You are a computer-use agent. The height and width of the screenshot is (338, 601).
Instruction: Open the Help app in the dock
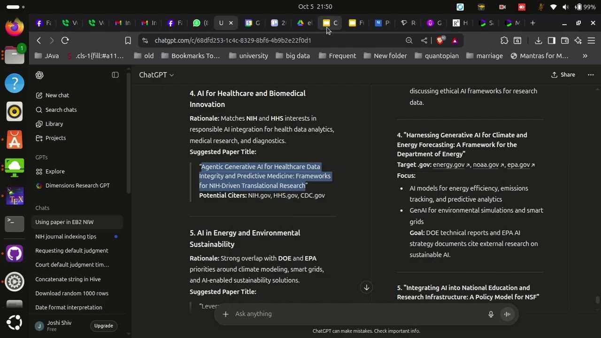(x=15, y=84)
